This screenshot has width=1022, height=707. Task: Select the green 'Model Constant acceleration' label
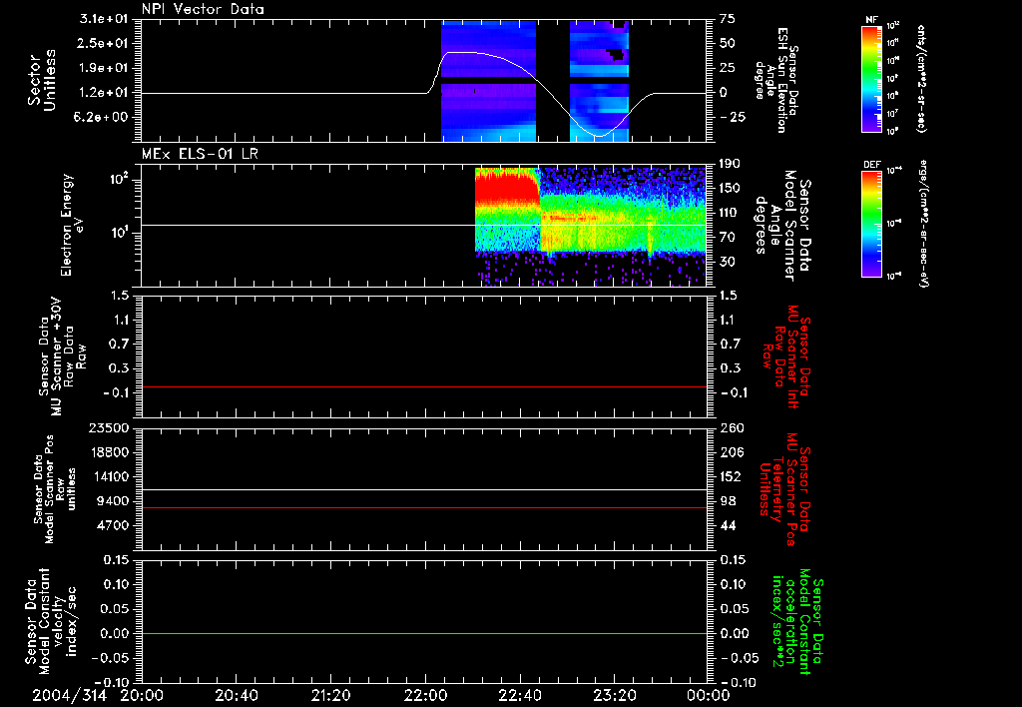click(798, 623)
